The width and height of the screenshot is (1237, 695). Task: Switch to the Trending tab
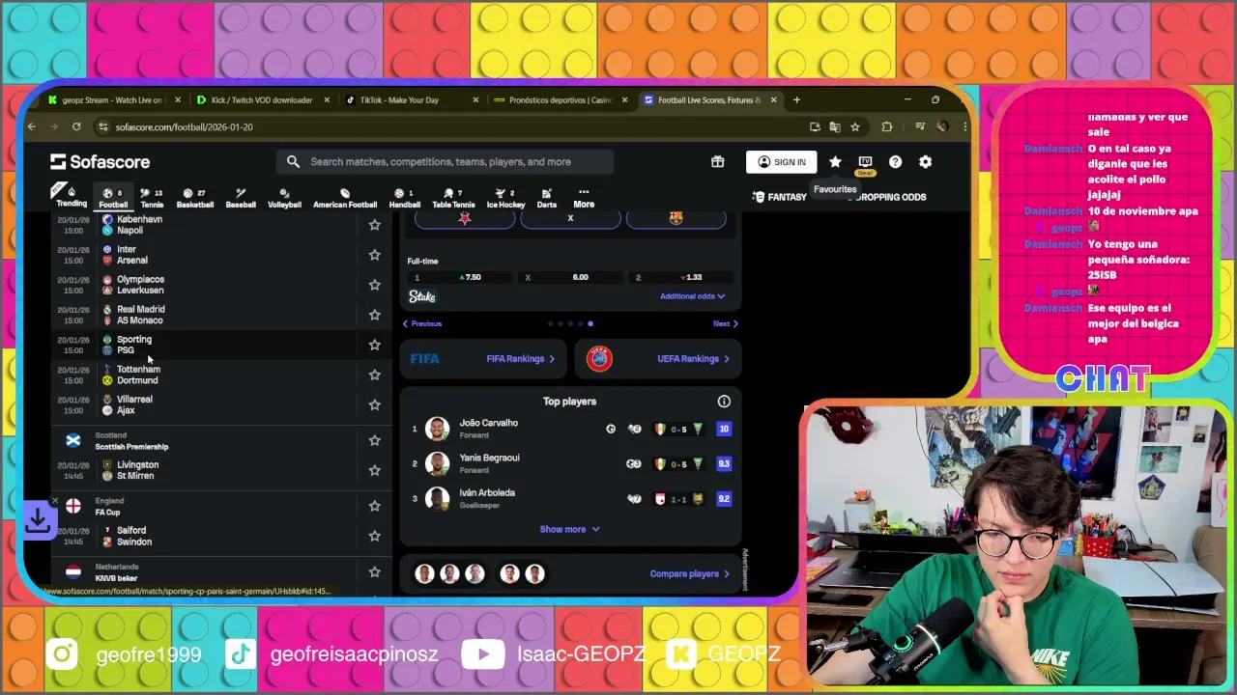pos(72,198)
